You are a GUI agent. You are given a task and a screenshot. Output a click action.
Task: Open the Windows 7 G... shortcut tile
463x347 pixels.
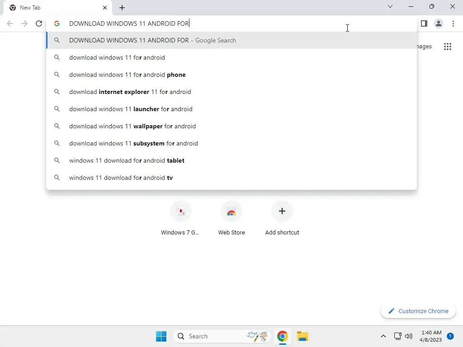click(180, 219)
